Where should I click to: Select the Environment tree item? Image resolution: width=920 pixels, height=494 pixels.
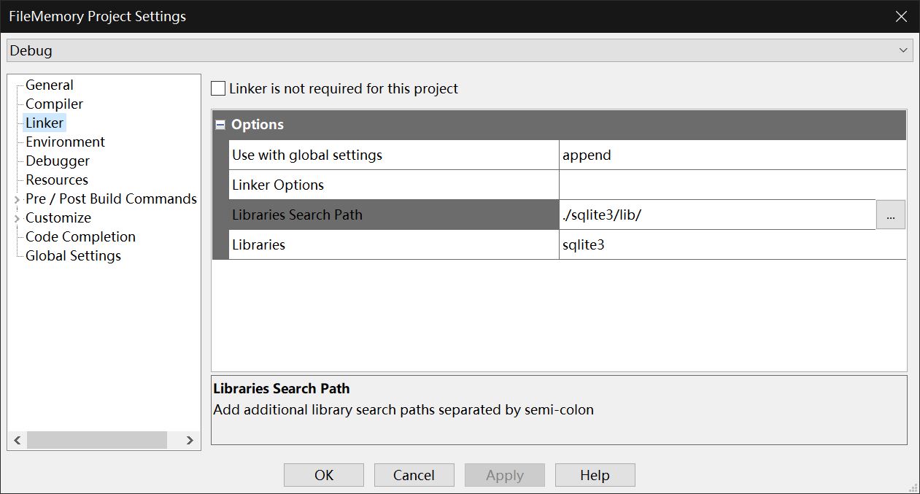pos(65,142)
